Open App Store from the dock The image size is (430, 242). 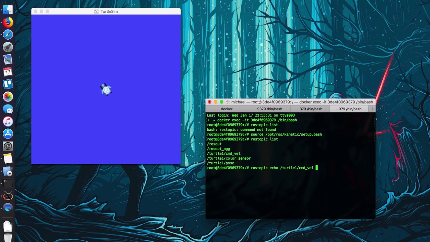click(x=8, y=134)
